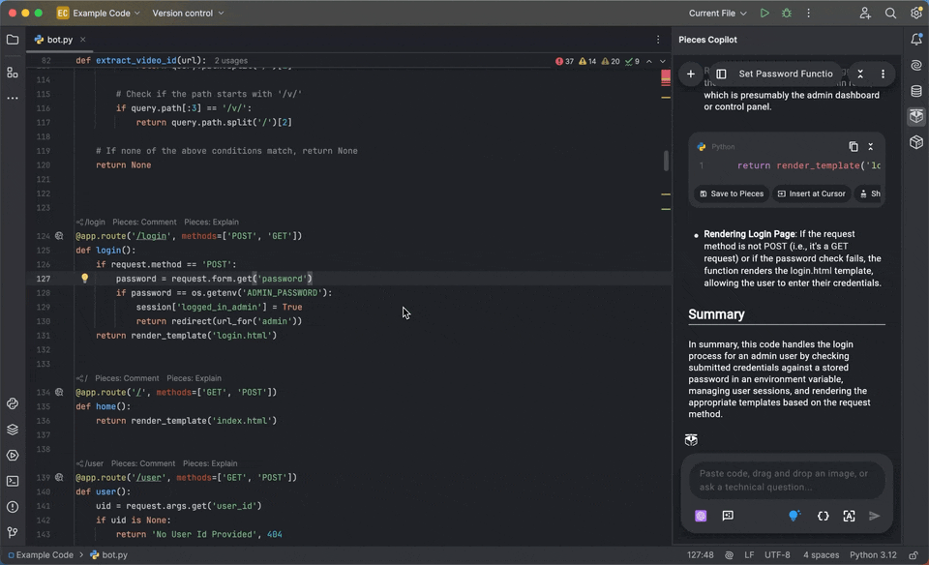Show more tool windows ellipsis in left sidebar
The width and height of the screenshot is (929, 565).
[13, 99]
